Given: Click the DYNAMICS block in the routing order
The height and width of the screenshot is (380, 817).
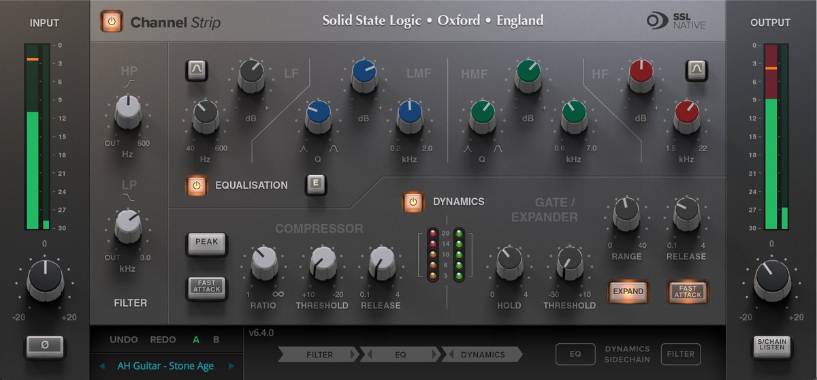Looking at the screenshot, I should click(x=482, y=354).
